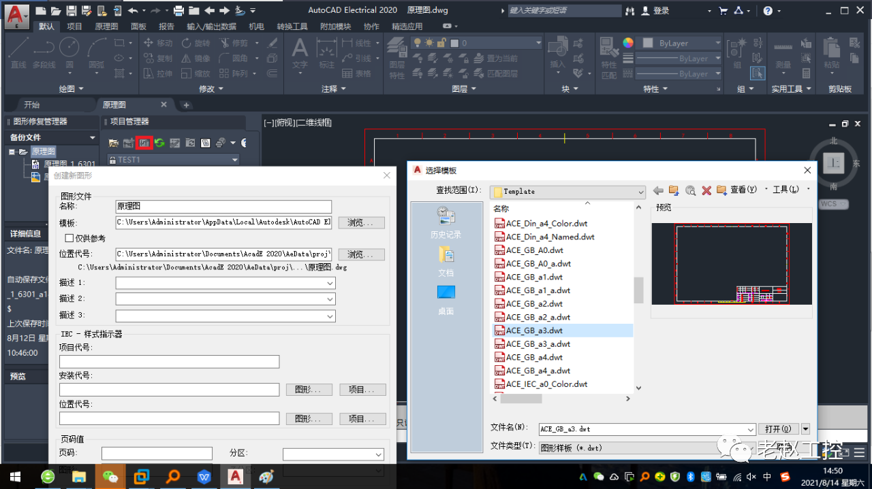The width and height of the screenshot is (872, 489).
Task: Click 项目 button next to 位置代号
Action: pos(362,419)
